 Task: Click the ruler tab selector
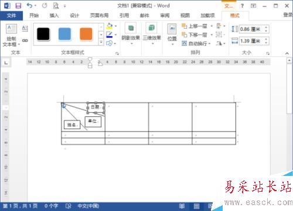pyautogui.click(x=6, y=63)
